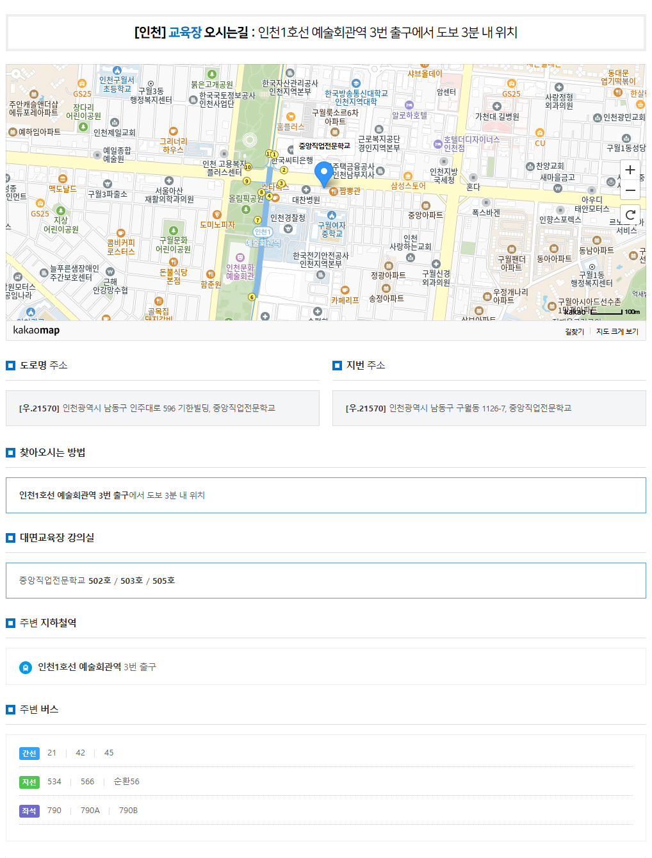Click the blue location pin on the map

pos(323,173)
